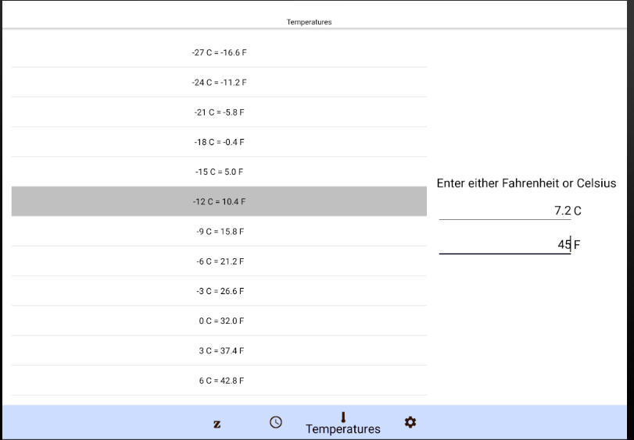Select the -21 C = -5.8 F row
The image size is (634, 440).
pos(219,112)
